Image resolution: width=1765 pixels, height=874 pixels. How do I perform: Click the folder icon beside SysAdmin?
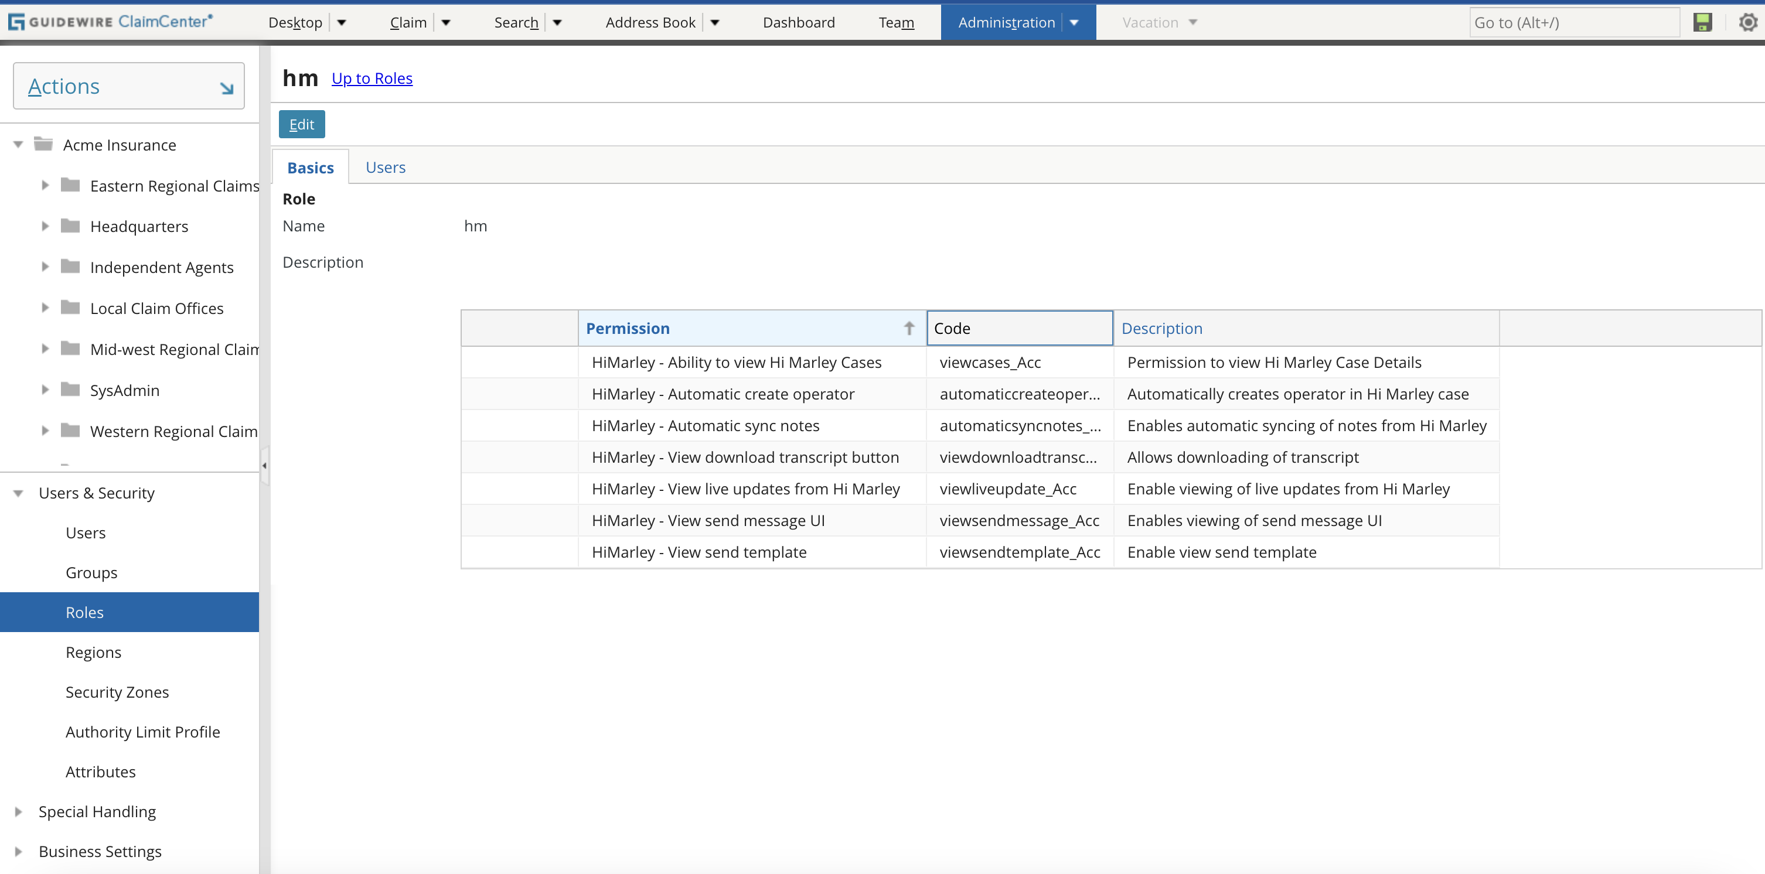tap(70, 389)
